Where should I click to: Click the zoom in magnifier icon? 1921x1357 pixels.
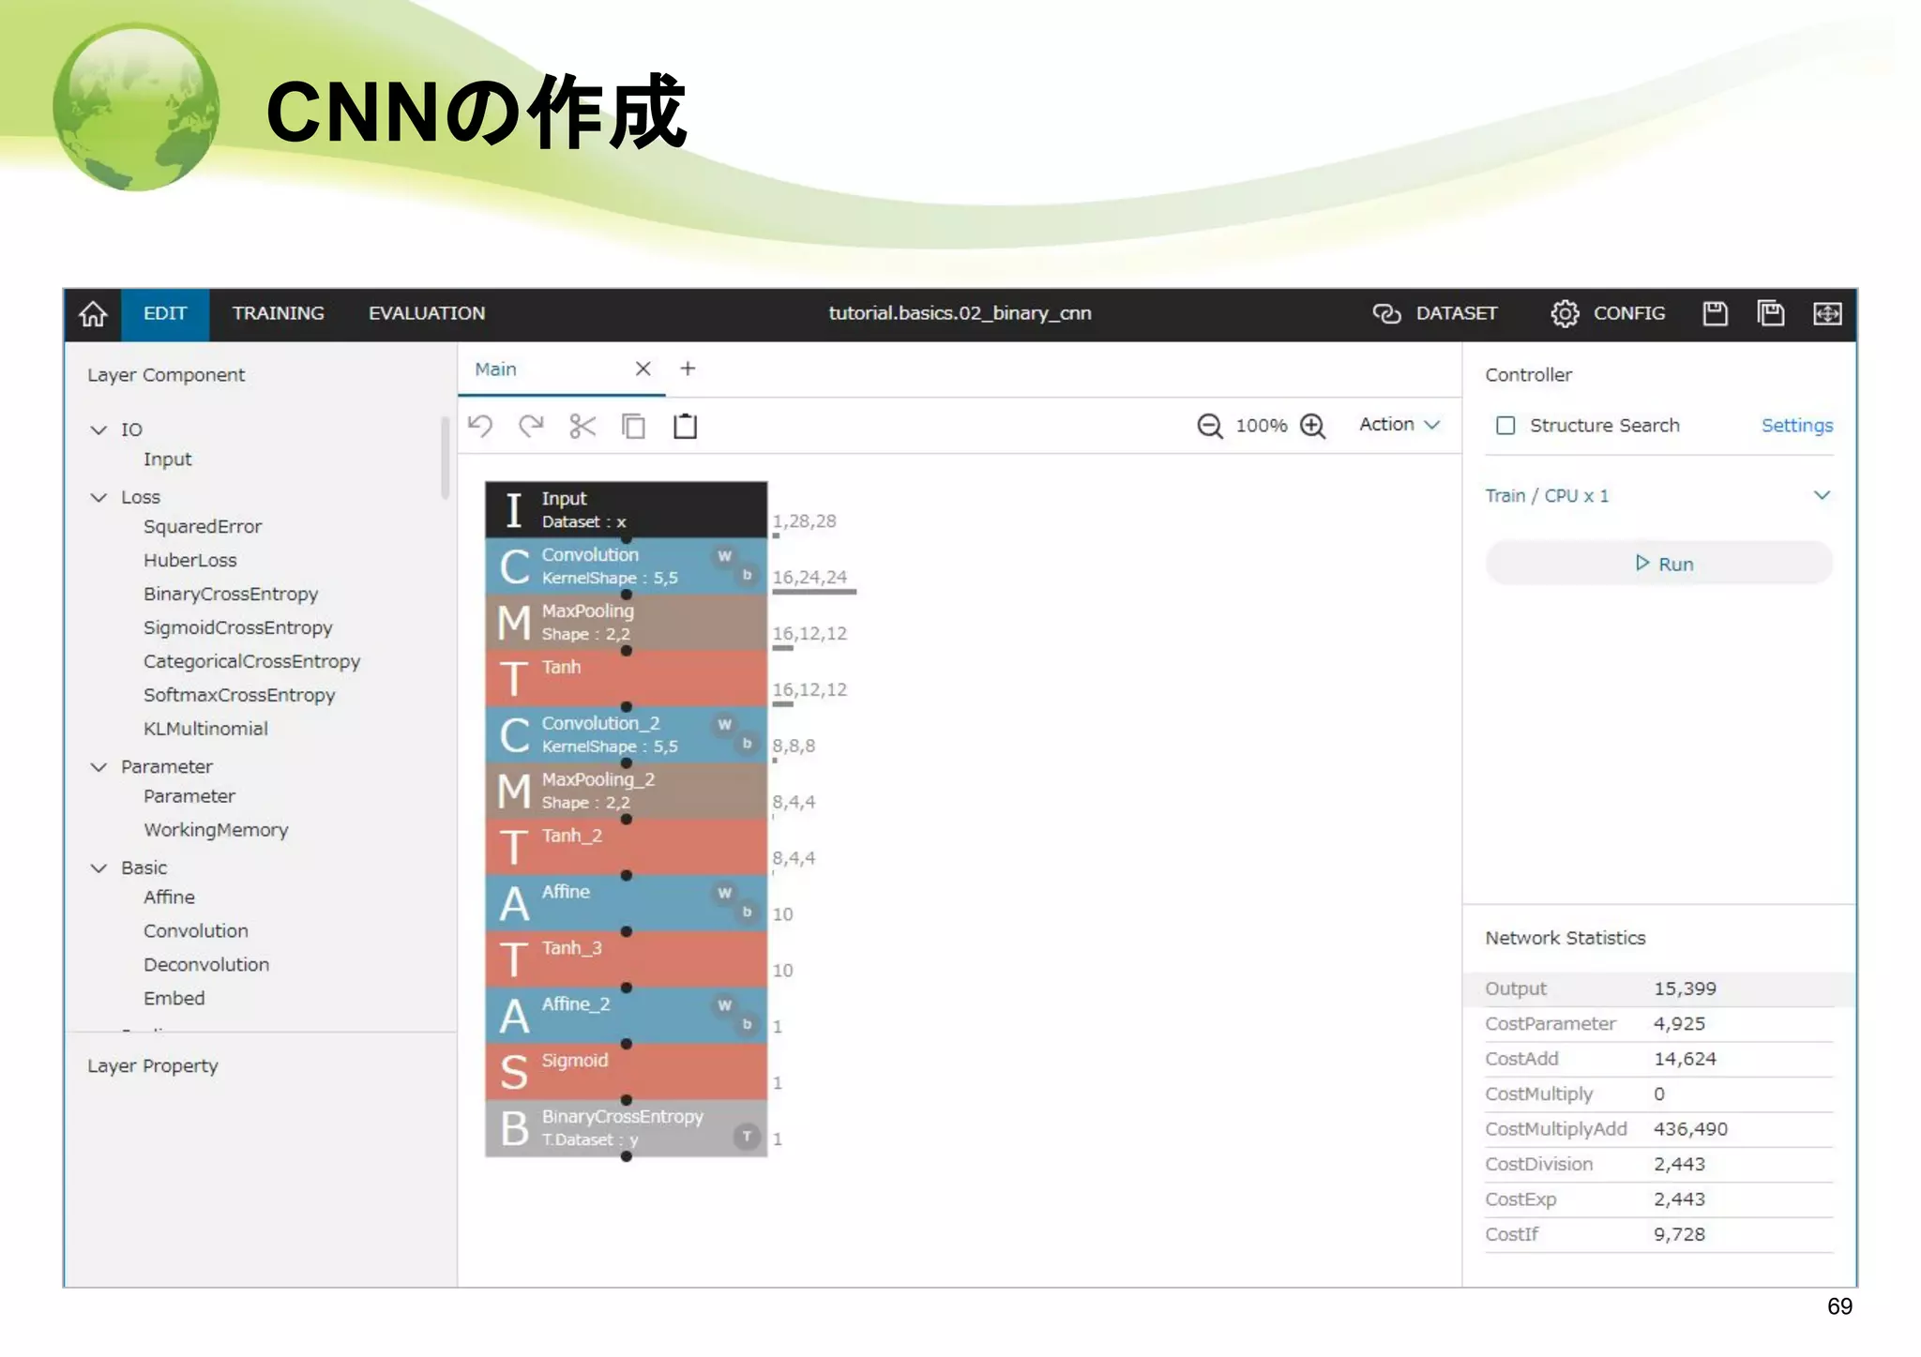click(x=1313, y=426)
